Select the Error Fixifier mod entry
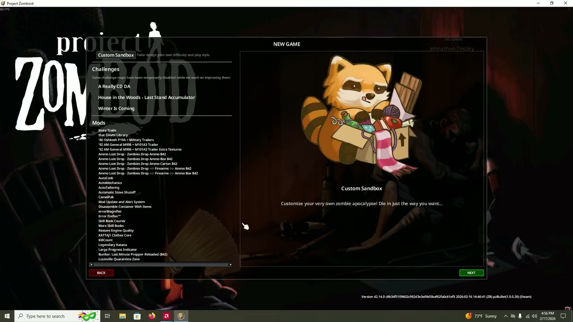This screenshot has height=322, width=573. (110, 216)
